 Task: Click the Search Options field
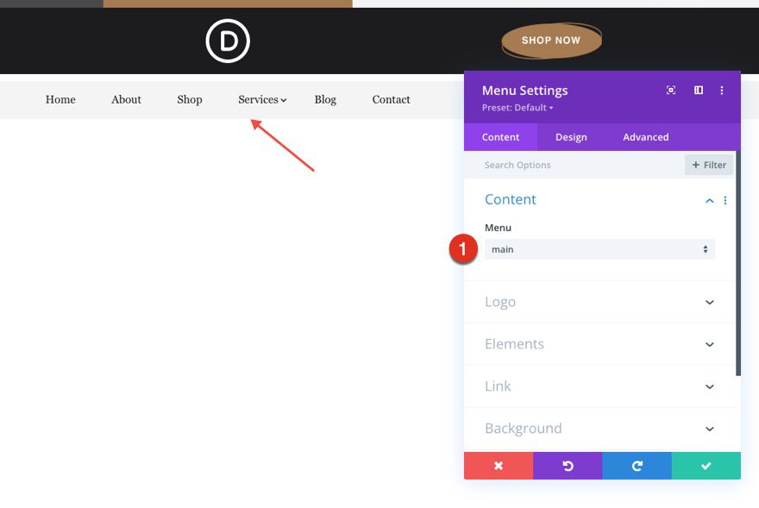(x=561, y=165)
